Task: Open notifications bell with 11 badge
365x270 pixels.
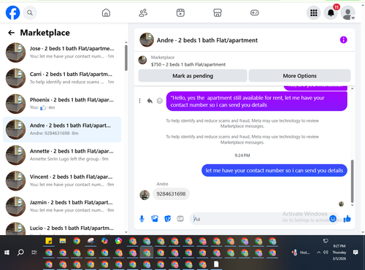Action: (331, 12)
